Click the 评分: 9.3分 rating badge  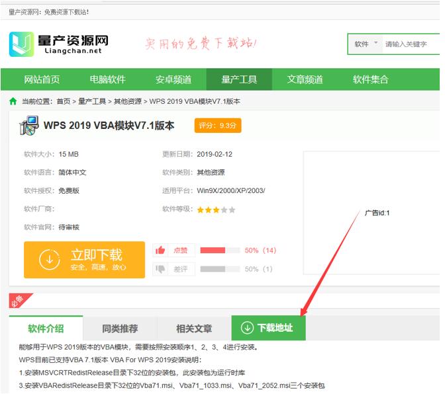tap(218, 126)
